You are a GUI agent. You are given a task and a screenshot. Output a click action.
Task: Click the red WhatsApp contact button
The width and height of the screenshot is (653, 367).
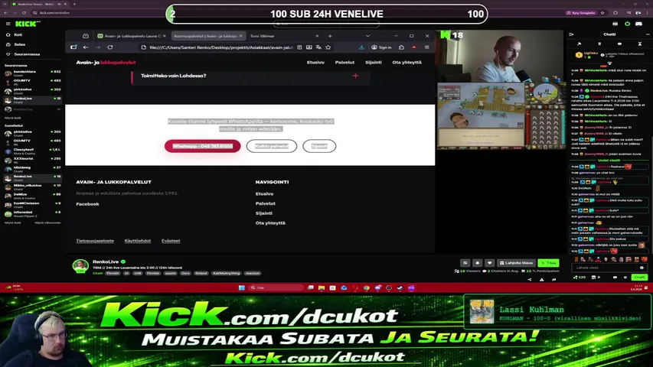[202, 146]
